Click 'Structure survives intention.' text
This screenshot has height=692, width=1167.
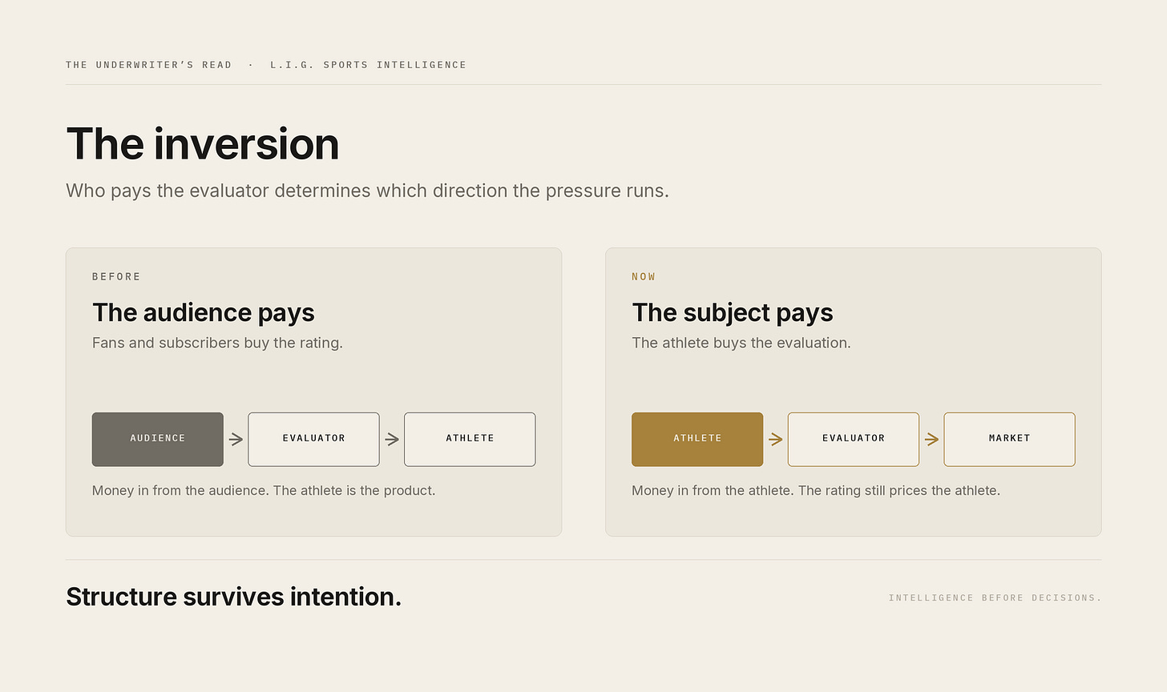pyautogui.click(x=233, y=597)
